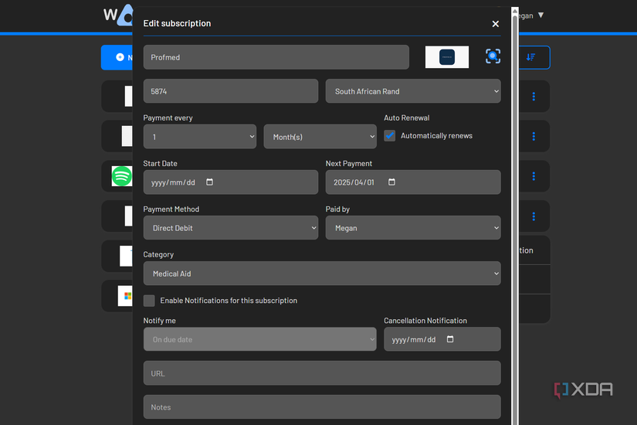Click into the Notes input field
The image size is (637, 425).
pyautogui.click(x=321, y=407)
